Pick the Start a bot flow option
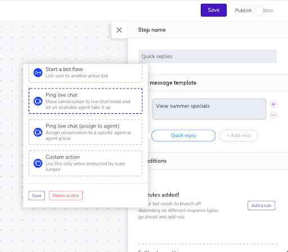 [85, 73]
